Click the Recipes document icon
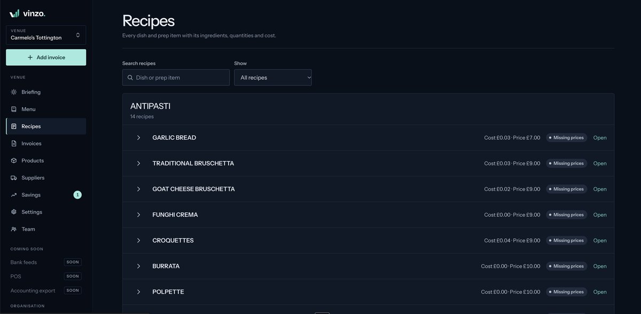 (14, 127)
